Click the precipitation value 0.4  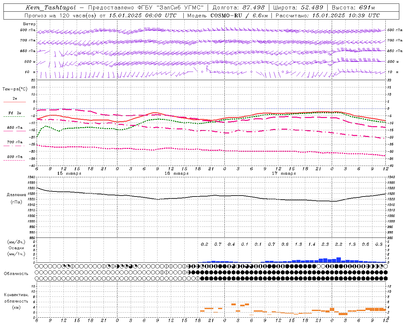231,244
